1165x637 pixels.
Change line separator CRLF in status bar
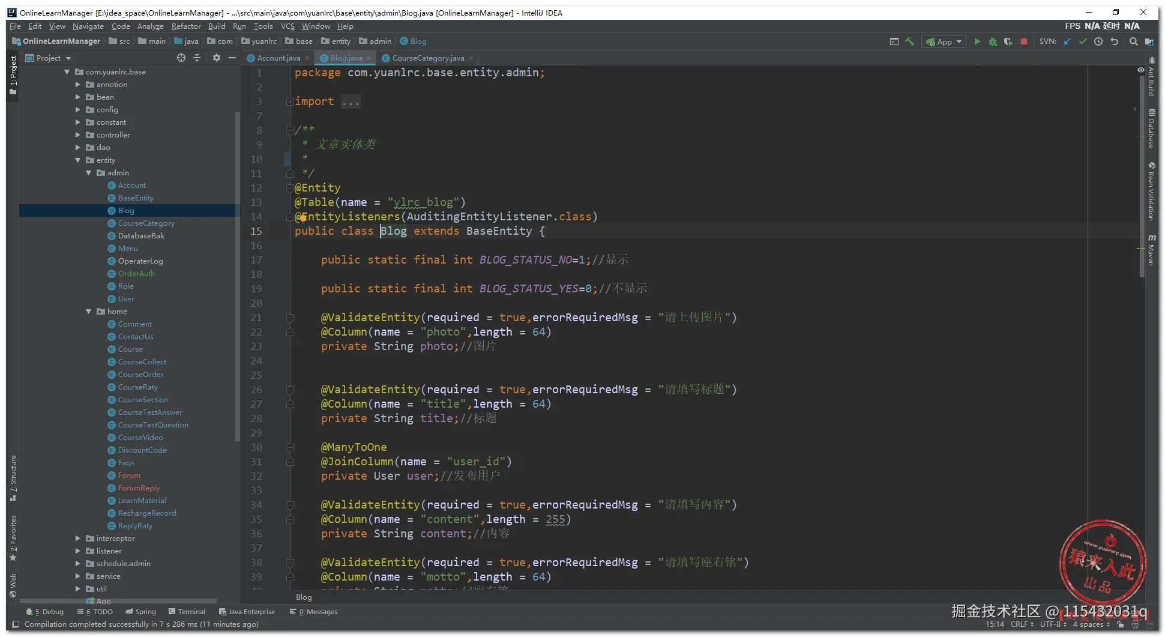click(x=1022, y=624)
